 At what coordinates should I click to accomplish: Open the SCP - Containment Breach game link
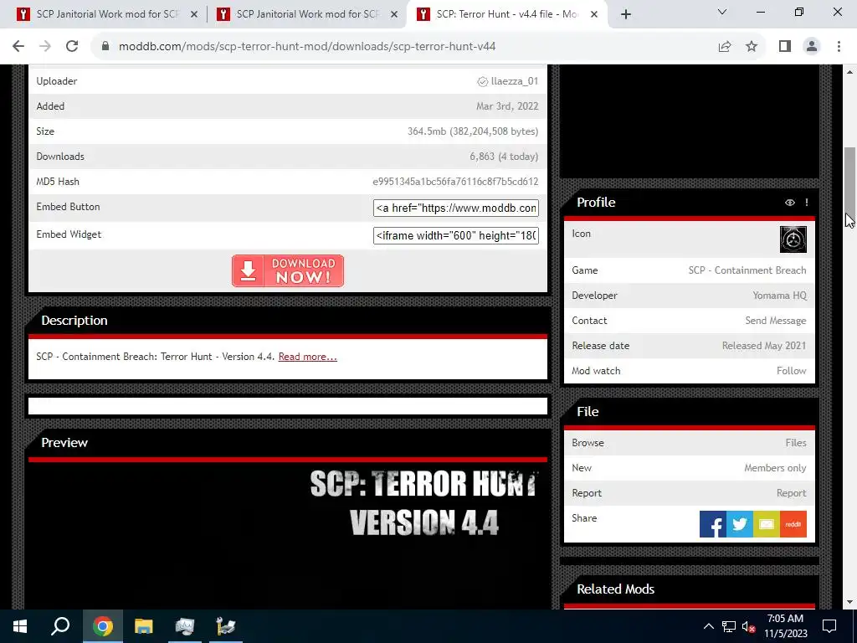(747, 270)
